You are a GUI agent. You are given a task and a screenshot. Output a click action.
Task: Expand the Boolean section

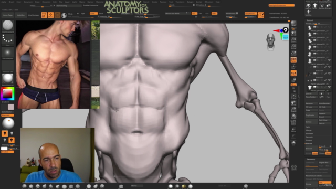pyautogui.click(x=309, y=134)
